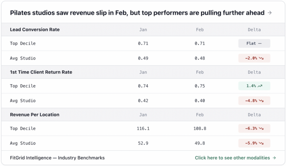Image resolution: width=286 pixels, height=166 pixels.
Task: Select the Revenue Per Location section header
Action: 34,114
